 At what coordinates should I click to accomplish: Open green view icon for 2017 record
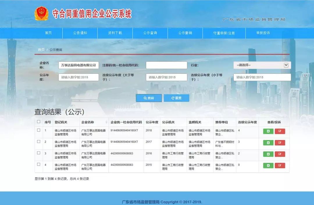pyautogui.click(x=268, y=143)
